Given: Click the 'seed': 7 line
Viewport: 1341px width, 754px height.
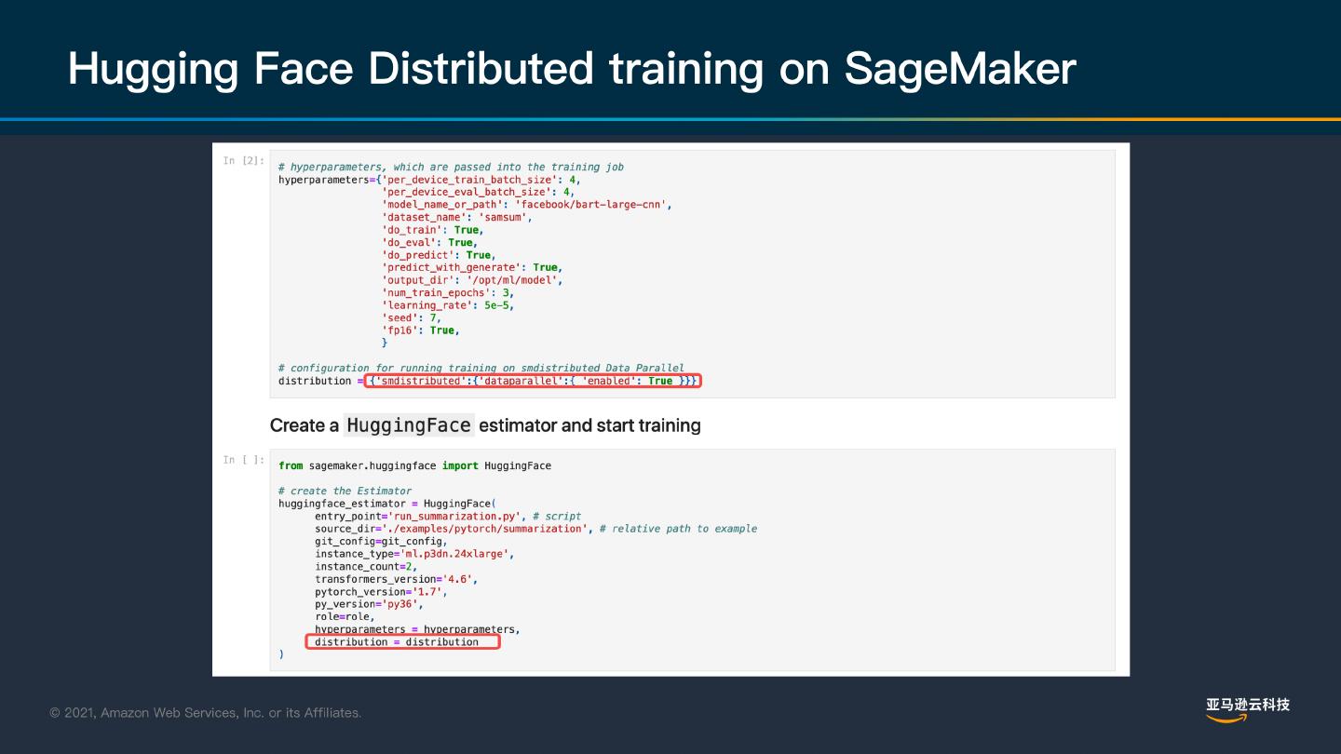Looking at the screenshot, I should [412, 317].
